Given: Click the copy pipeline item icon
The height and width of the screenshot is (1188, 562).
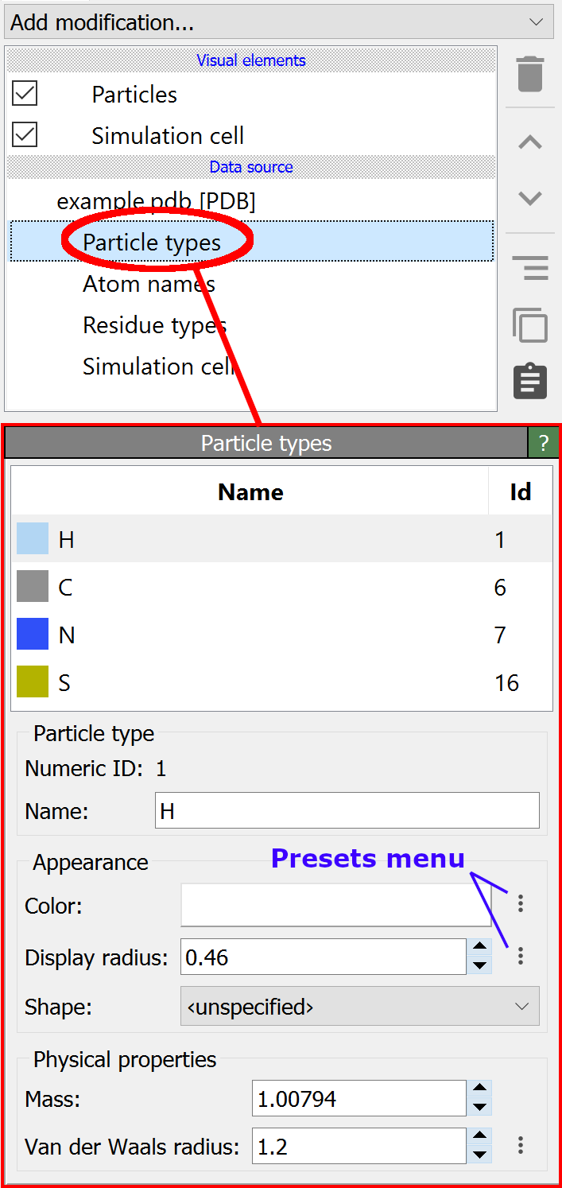Looking at the screenshot, I should [530, 324].
